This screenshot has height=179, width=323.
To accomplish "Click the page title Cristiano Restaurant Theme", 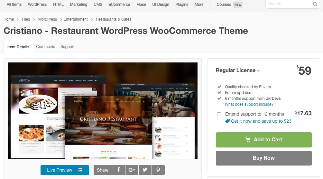I will click(x=126, y=31).
